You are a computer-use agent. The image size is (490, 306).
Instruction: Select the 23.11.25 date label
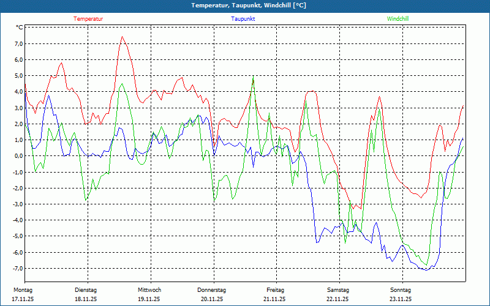[x=401, y=299]
